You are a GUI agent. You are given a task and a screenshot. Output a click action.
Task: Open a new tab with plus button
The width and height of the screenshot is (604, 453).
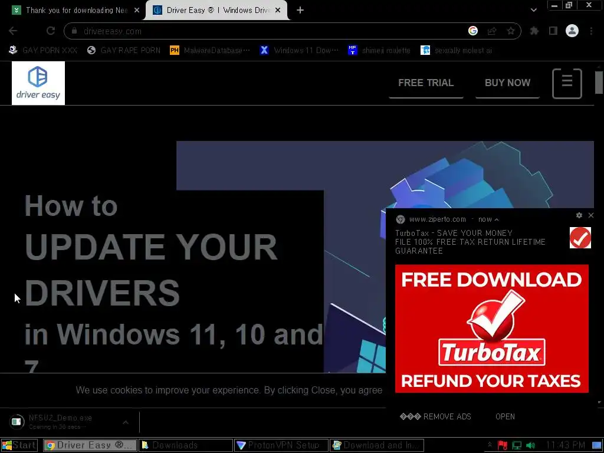point(300,11)
